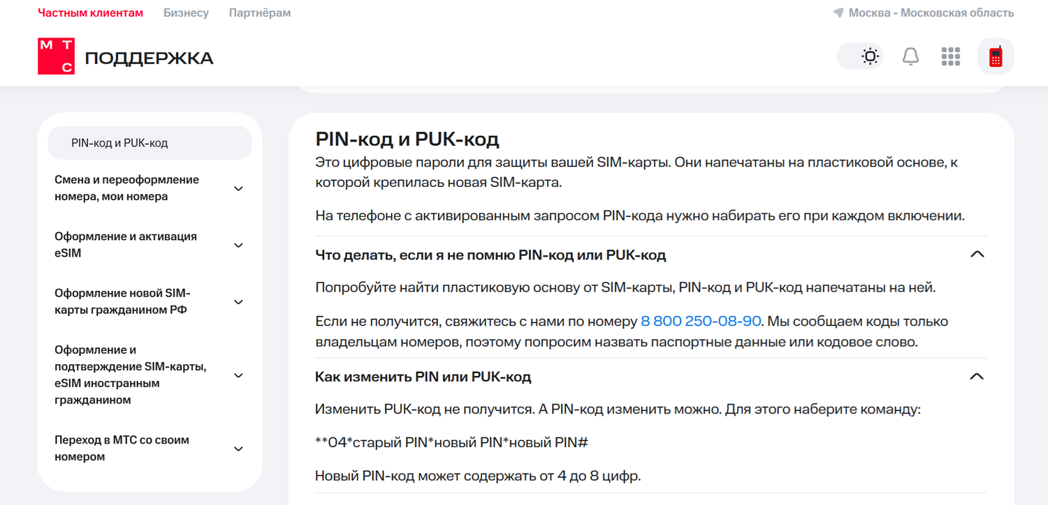The image size is (1048, 505).
Task: Collapse the 'Как изменить PIN или PUK-код' section
Action: (x=977, y=376)
